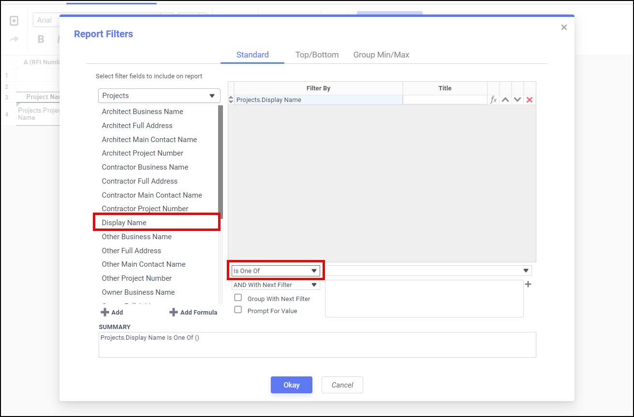Open AND With Next Filter dropdown

click(x=276, y=285)
